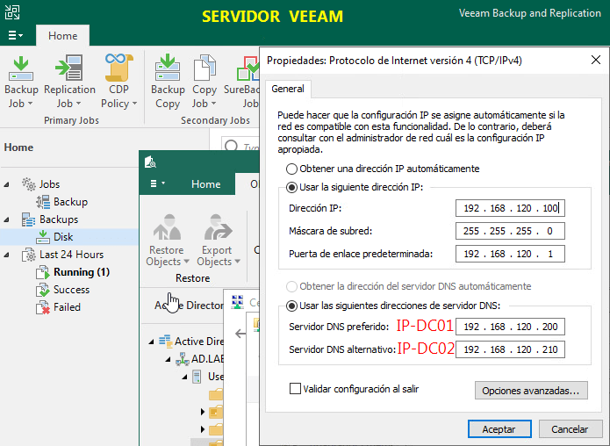Image resolution: width=610 pixels, height=446 pixels.
Task: Collapse the Last 24 Hours node
Action: pos(8,255)
